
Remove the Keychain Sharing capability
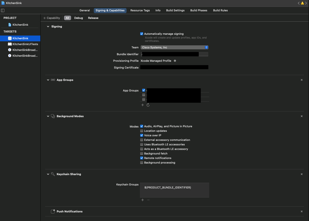click(302, 174)
